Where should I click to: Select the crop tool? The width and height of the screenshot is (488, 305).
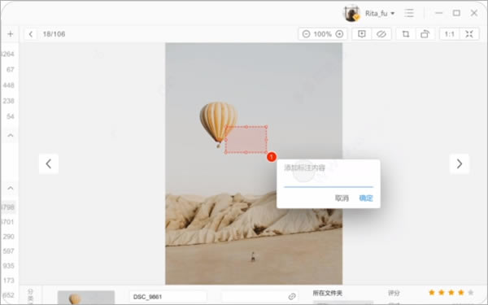406,34
